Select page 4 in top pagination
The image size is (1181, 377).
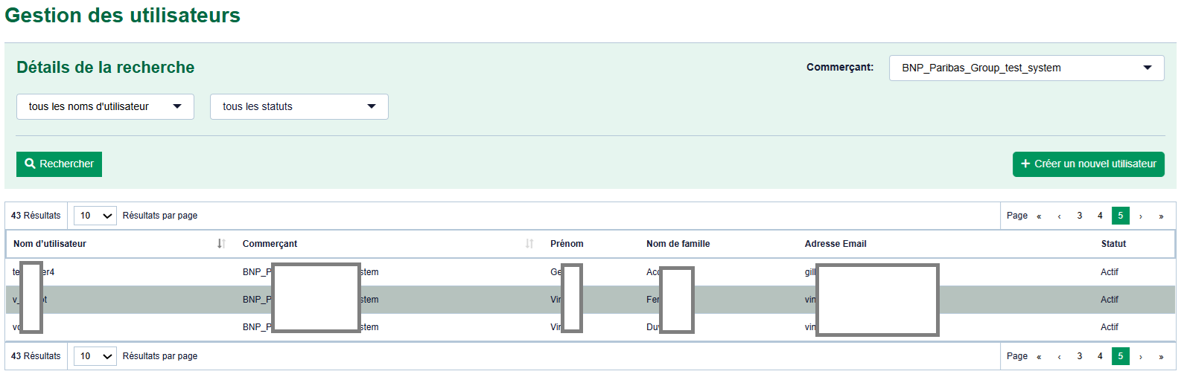[1100, 216]
